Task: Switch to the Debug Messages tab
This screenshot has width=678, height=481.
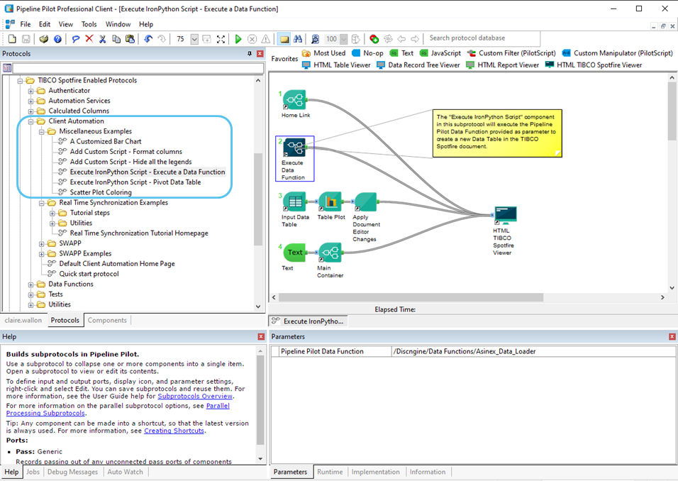Action: tap(72, 472)
